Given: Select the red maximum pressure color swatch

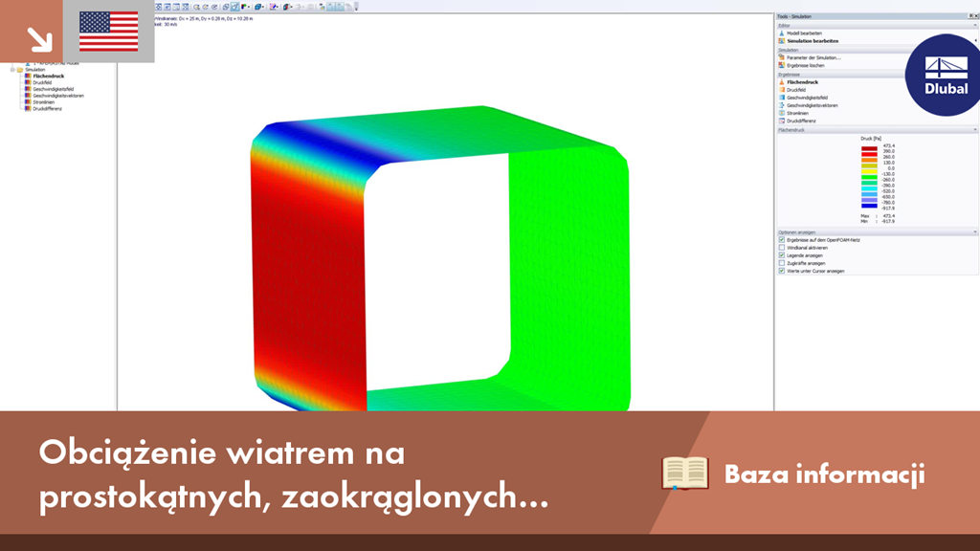Looking at the screenshot, I should pyautogui.click(x=868, y=149).
